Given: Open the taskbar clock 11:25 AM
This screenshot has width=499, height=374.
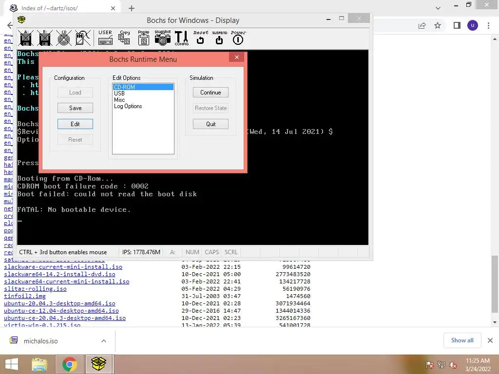Looking at the screenshot, I should (478, 365).
